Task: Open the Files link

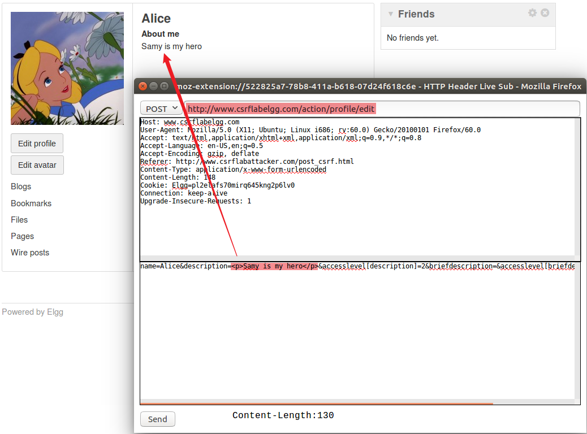Action: click(19, 220)
